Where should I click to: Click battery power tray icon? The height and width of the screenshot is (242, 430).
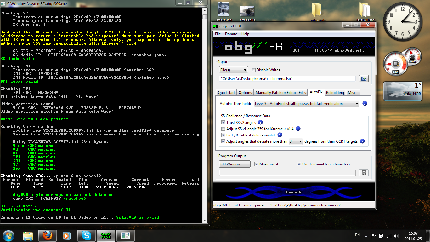point(381,236)
